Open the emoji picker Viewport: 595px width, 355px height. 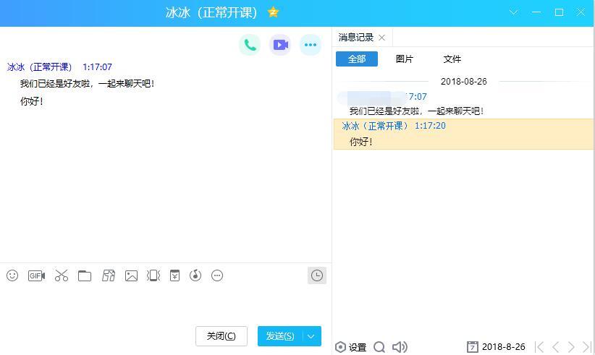[12, 275]
